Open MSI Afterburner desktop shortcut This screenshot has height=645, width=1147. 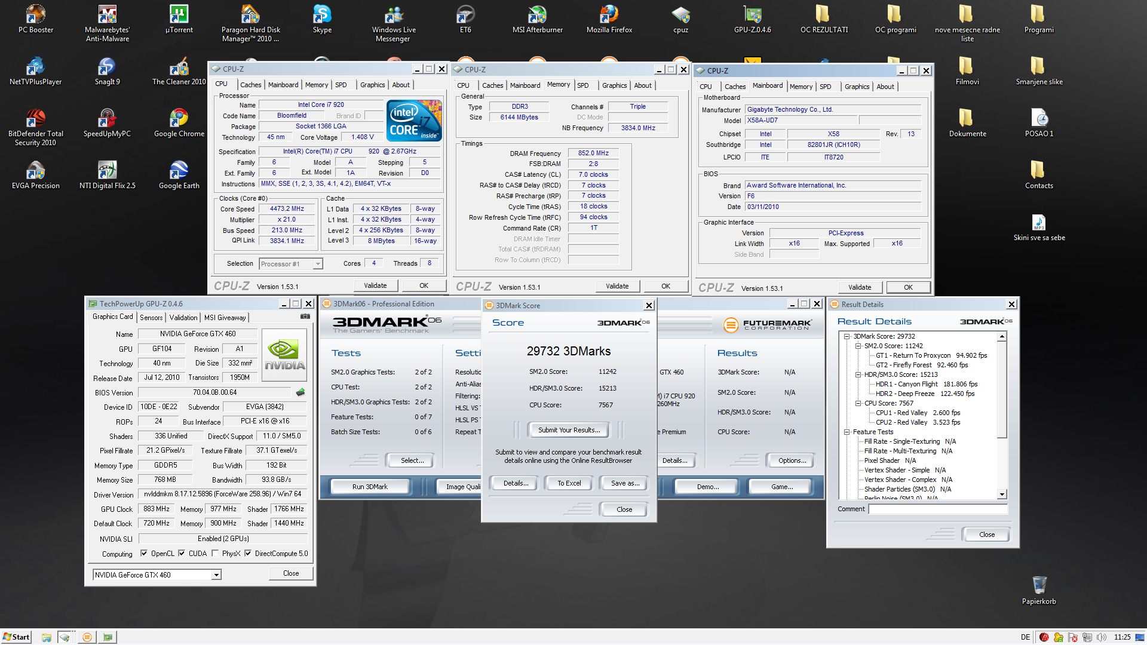pos(537,14)
